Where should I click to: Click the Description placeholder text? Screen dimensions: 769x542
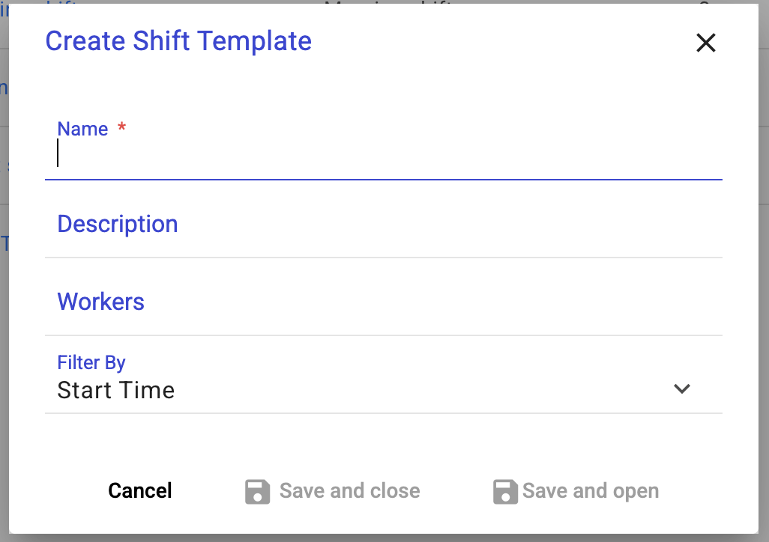[x=118, y=224]
